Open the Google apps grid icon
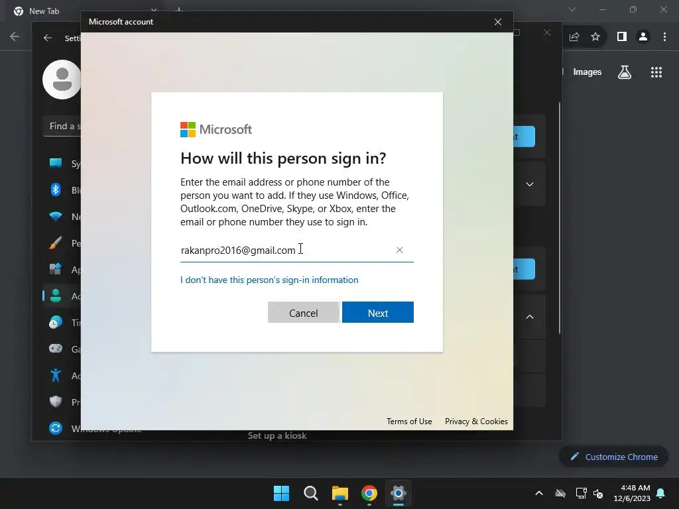This screenshot has width=679, height=509. (656, 72)
